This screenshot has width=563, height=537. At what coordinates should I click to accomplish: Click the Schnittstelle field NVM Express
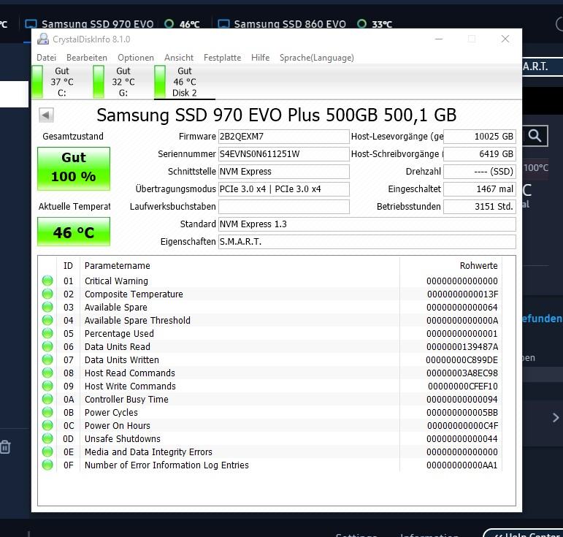coord(283,172)
